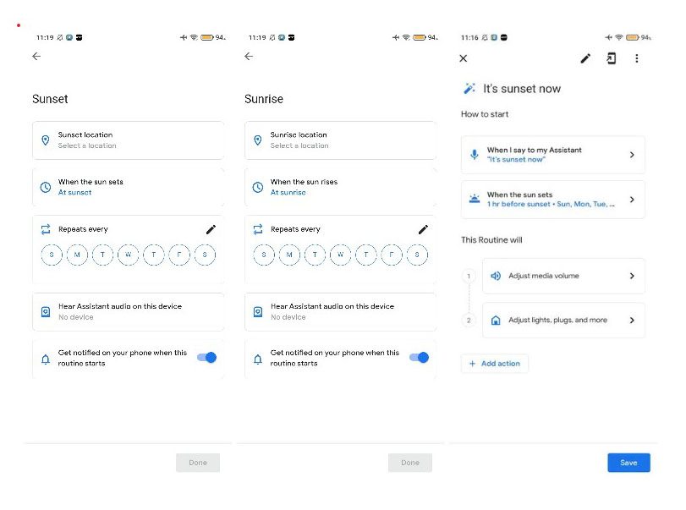The height and width of the screenshot is (510, 686).
Task: Edit the routine name with pencil icon
Action: 585,58
